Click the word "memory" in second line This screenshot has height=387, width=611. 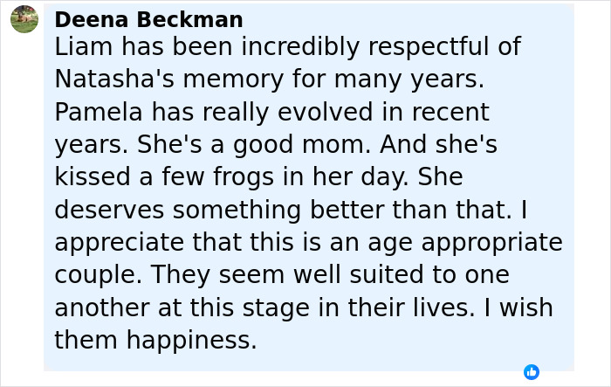[x=233, y=79]
